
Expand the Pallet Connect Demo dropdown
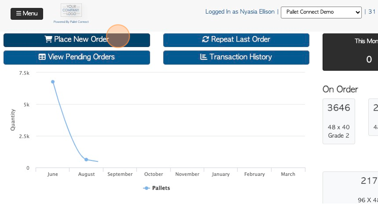(x=321, y=12)
